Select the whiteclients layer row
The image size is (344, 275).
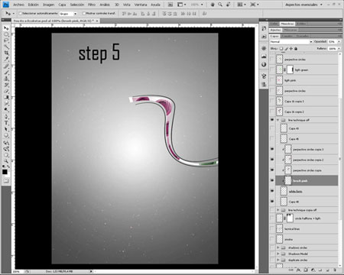pyautogui.click(x=307, y=191)
